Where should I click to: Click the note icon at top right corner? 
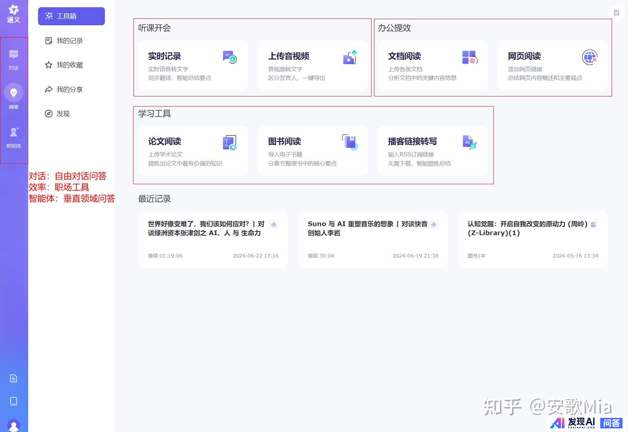pos(617,13)
